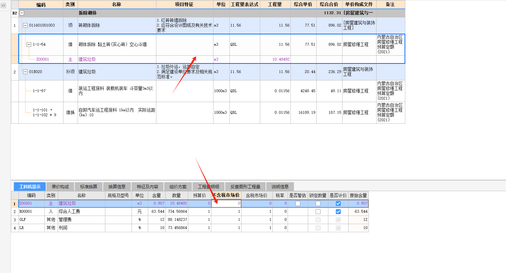Switch to 换算信息 tab
This screenshot has width=506, height=273.
coord(117,186)
